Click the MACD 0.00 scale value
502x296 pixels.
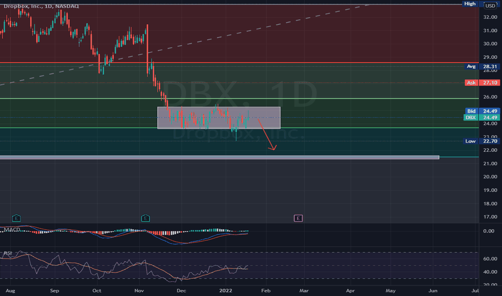point(489,231)
